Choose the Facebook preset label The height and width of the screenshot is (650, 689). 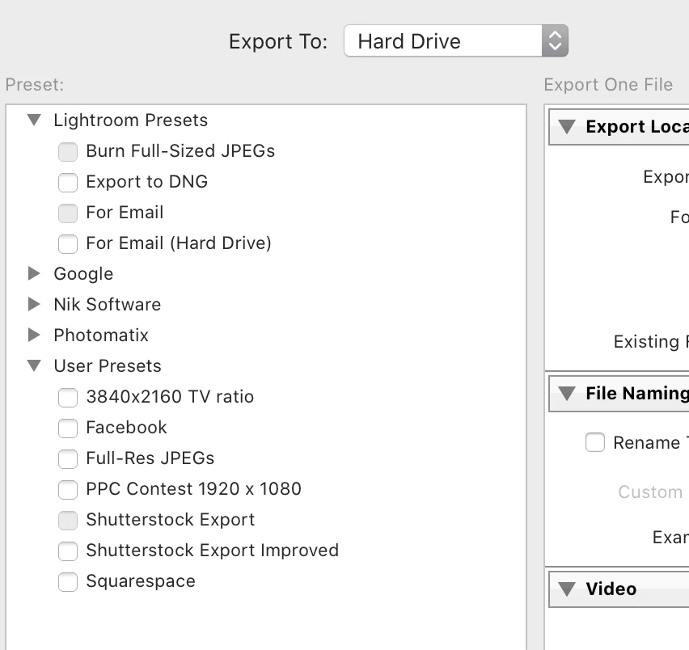coord(126,428)
